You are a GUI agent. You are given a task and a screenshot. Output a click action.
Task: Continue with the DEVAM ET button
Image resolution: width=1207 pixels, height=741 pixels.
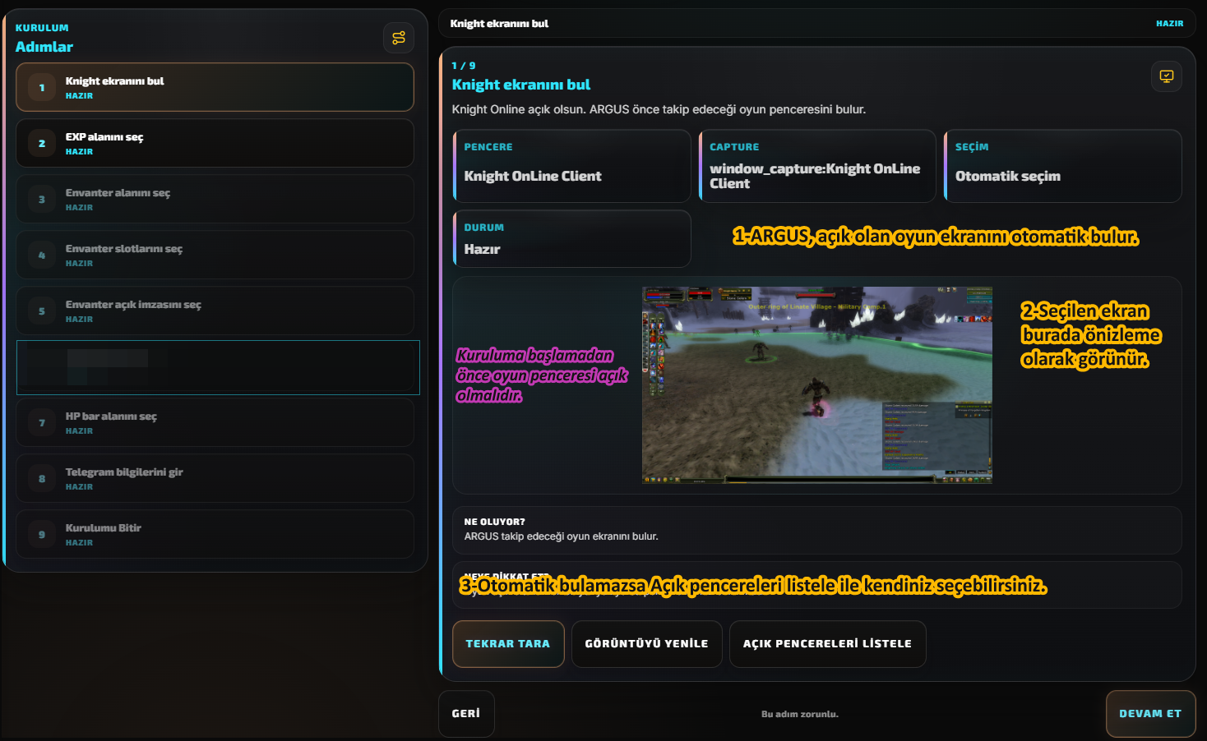[x=1150, y=714]
